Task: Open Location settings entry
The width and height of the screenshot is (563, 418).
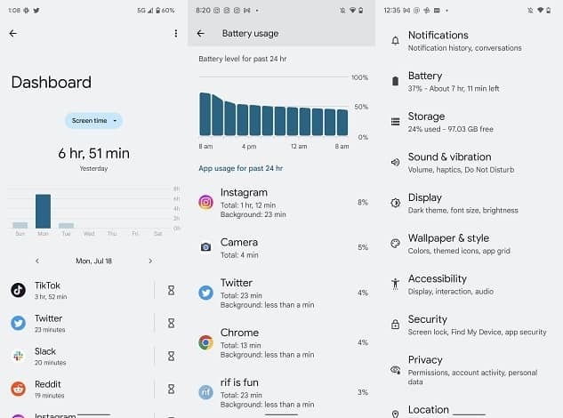Action: coord(470,411)
